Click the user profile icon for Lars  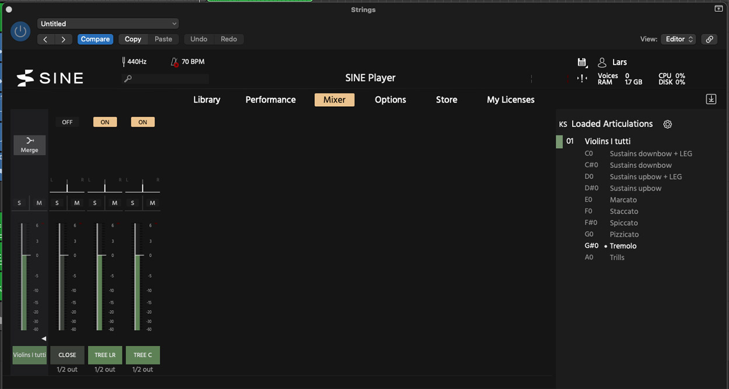pos(602,62)
